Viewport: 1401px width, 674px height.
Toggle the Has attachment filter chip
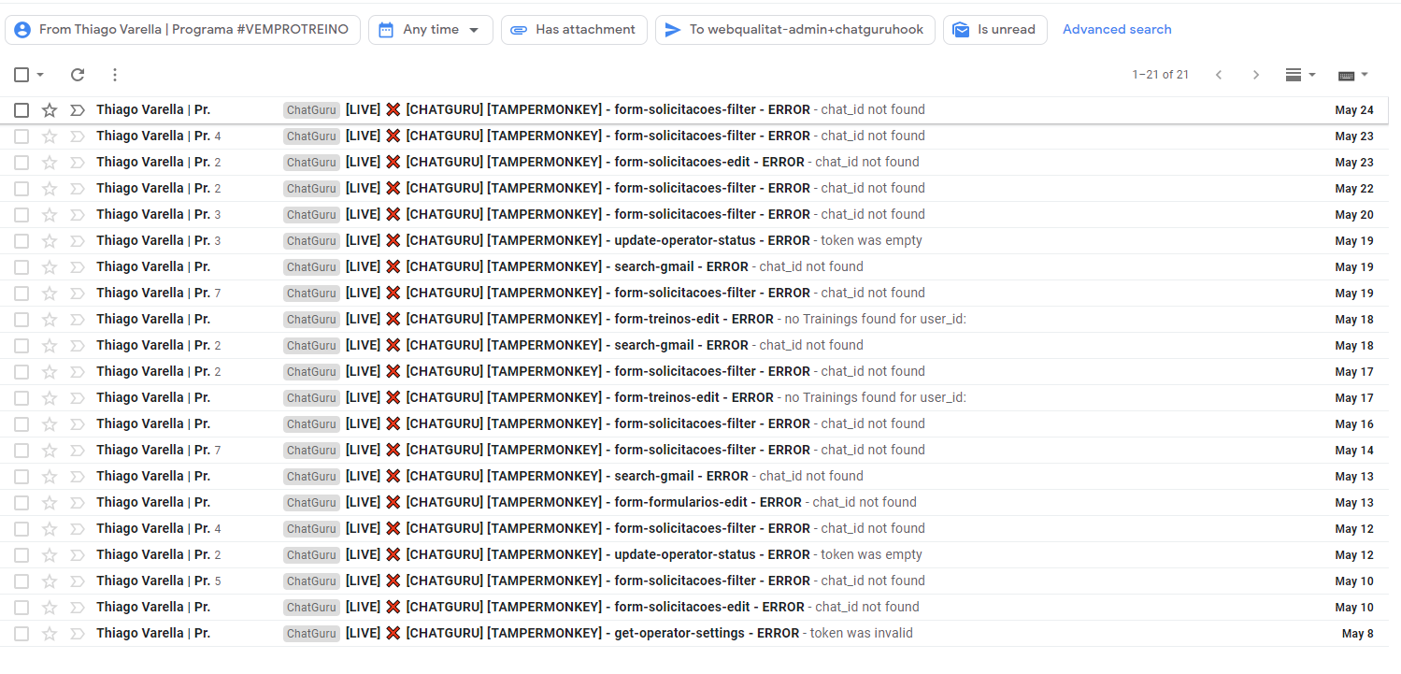(574, 30)
